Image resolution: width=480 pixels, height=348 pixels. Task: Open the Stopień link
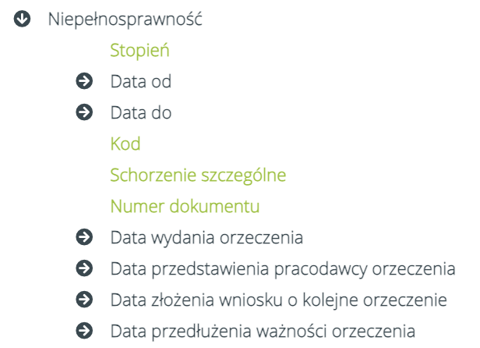click(140, 51)
